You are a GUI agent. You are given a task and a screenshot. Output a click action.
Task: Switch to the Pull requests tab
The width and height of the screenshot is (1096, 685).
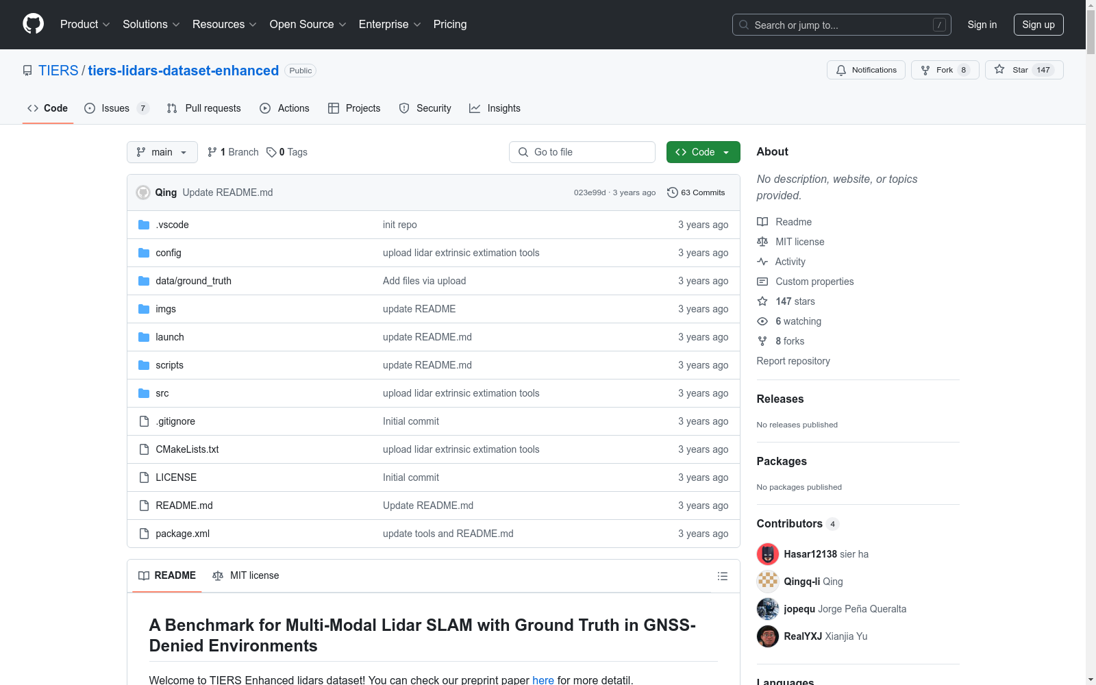click(x=204, y=108)
